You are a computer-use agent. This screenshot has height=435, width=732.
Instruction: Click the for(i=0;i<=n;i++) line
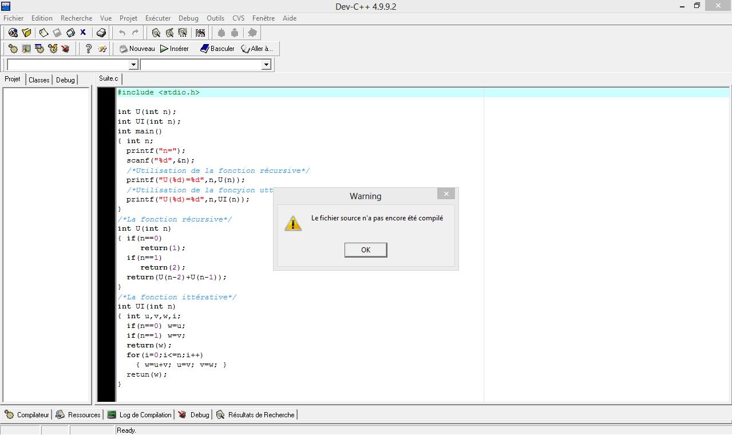[165, 355]
